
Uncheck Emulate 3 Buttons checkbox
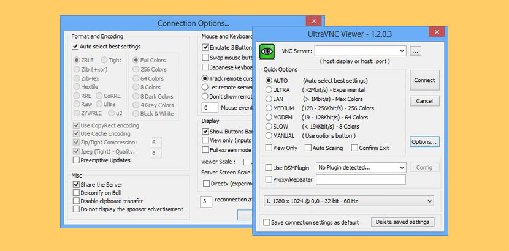click(205, 47)
